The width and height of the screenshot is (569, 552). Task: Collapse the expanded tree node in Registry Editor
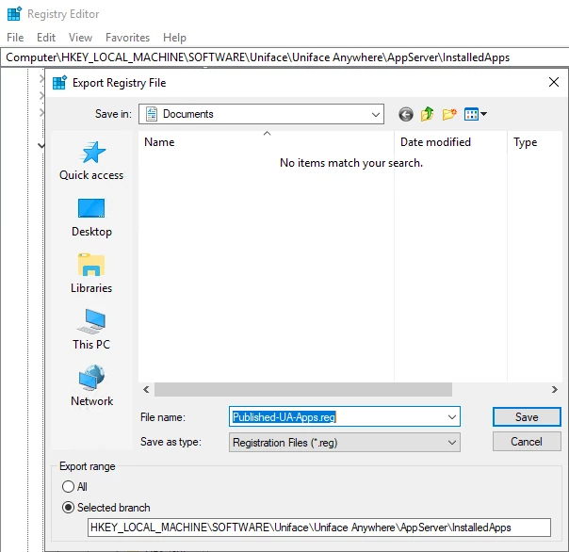coord(41,146)
